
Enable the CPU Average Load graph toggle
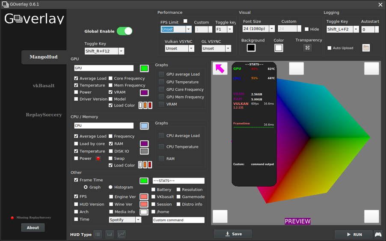pos(161,135)
